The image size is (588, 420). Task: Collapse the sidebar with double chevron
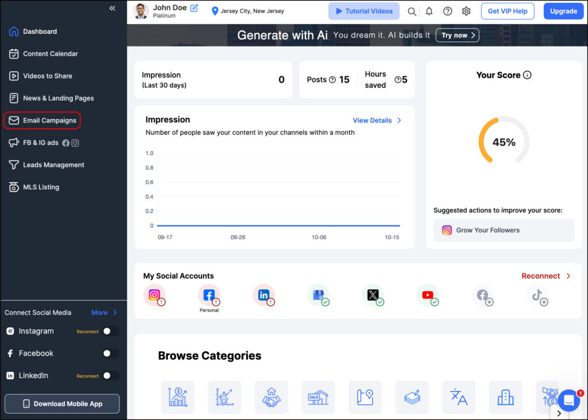112,8
